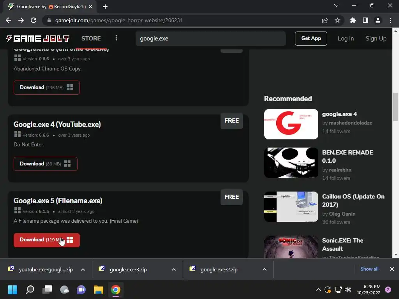The height and width of the screenshot is (299, 399).
Task: Open Task View on taskbar
Action: coord(47,290)
